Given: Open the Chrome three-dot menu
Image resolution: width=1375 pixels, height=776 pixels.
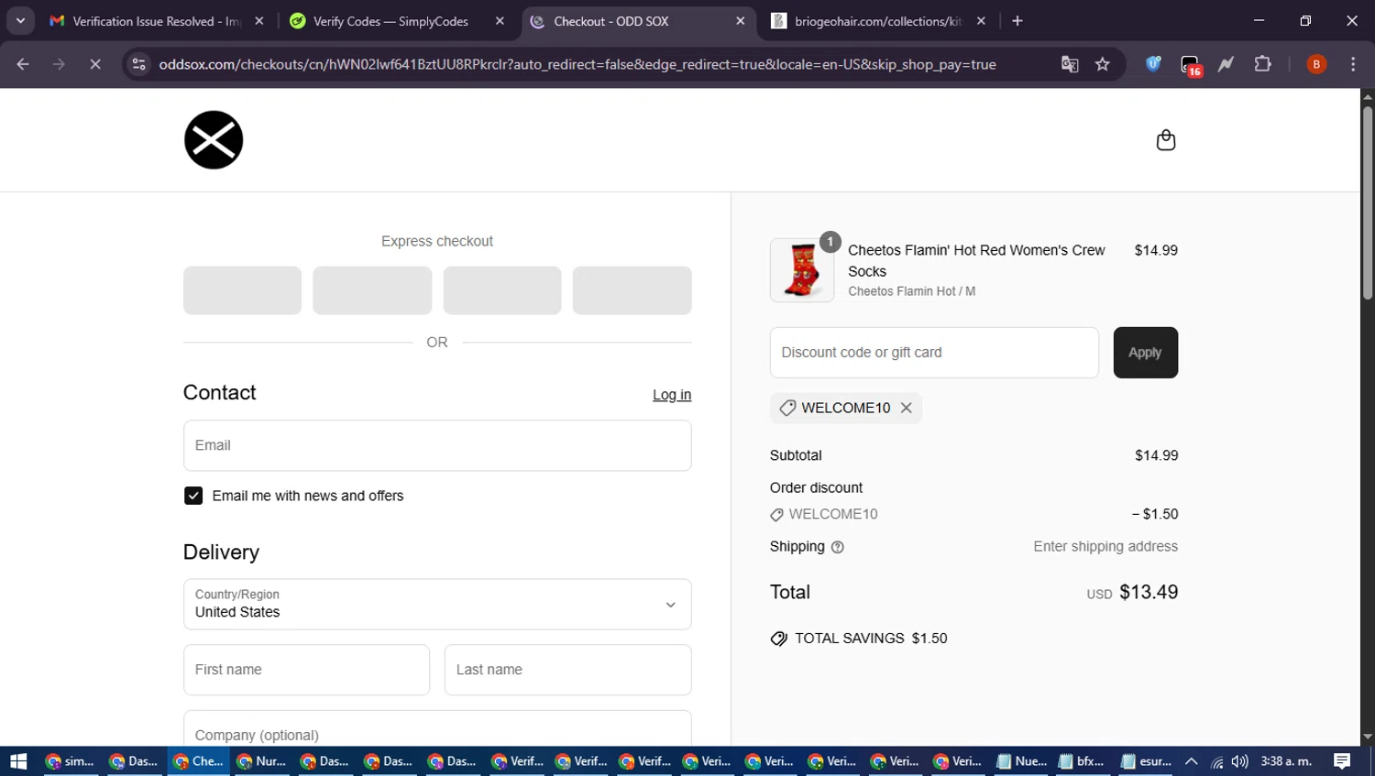Looking at the screenshot, I should click(x=1353, y=64).
